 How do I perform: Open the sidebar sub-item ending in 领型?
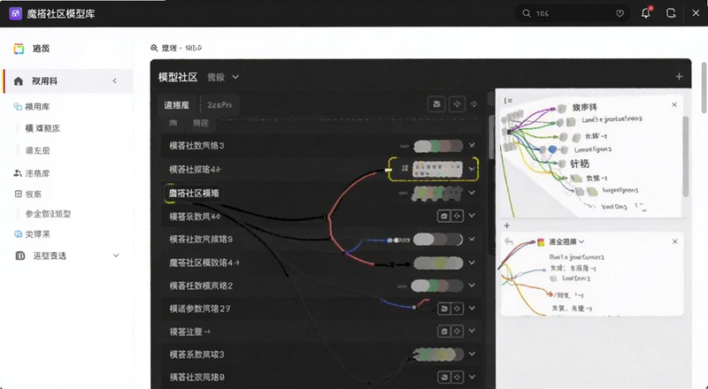pyautogui.click(x=49, y=214)
